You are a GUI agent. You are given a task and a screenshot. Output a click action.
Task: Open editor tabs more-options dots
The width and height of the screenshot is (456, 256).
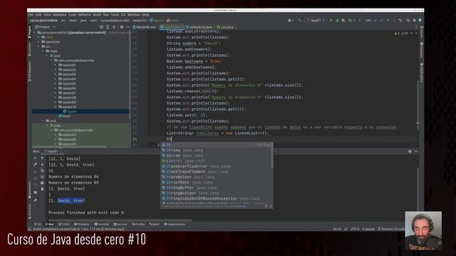[416, 27]
